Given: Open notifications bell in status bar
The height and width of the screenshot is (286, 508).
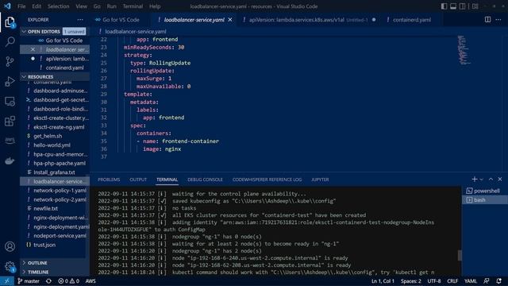Looking at the screenshot, I should (x=499, y=281).
